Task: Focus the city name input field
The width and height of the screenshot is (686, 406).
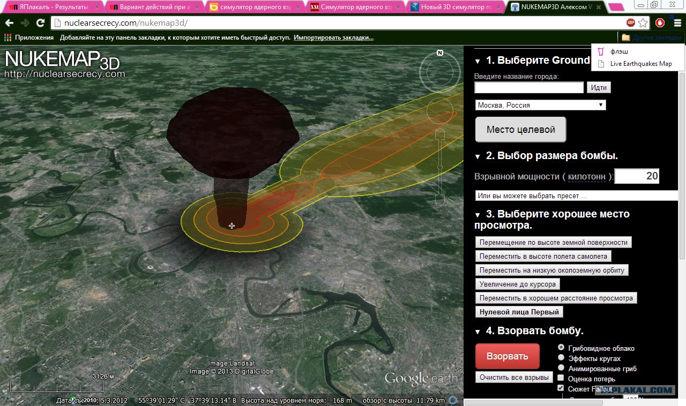Action: [529, 87]
